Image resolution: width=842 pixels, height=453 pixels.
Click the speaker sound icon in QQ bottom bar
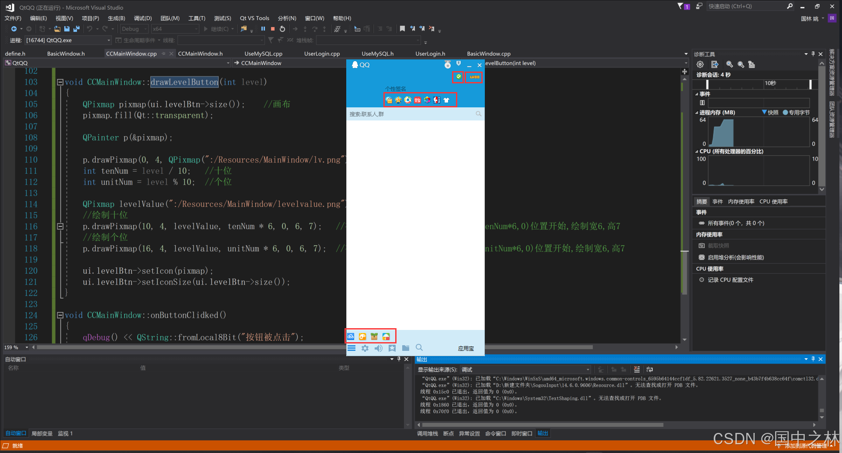[x=379, y=348]
